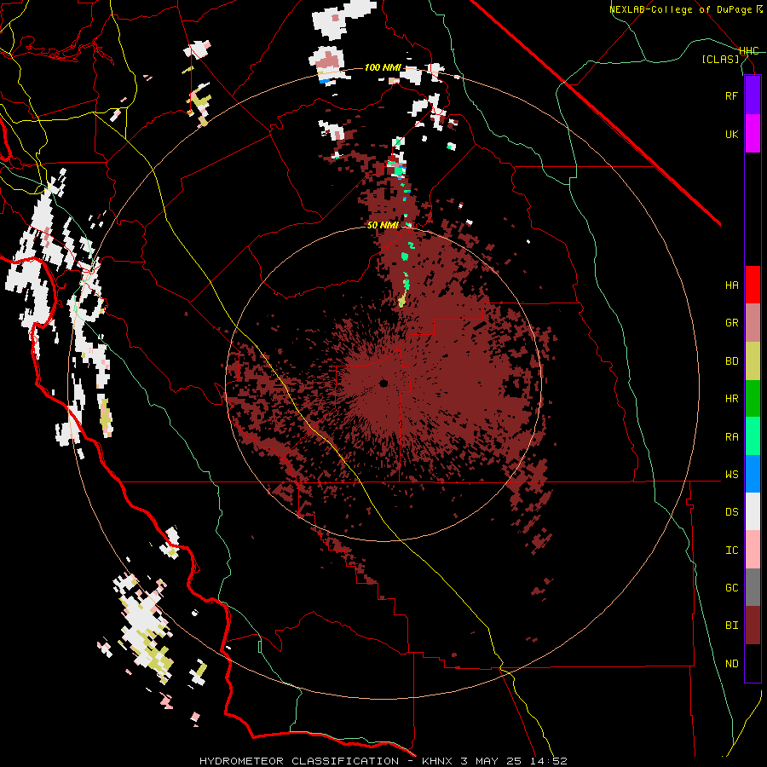767x767 pixels.
Task: Click the NEXLAB-College of DuPage credit text
Action: pyautogui.click(x=680, y=9)
